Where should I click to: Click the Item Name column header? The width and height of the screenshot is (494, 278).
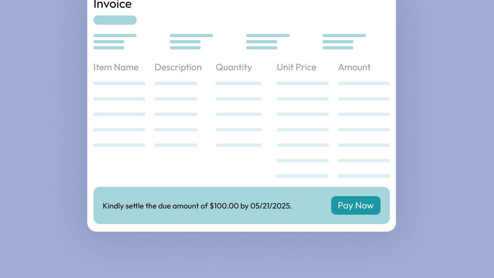point(116,67)
